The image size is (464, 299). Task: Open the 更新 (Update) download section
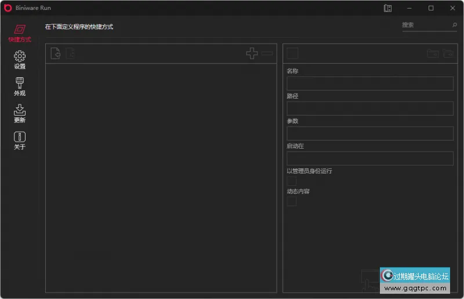click(20, 113)
